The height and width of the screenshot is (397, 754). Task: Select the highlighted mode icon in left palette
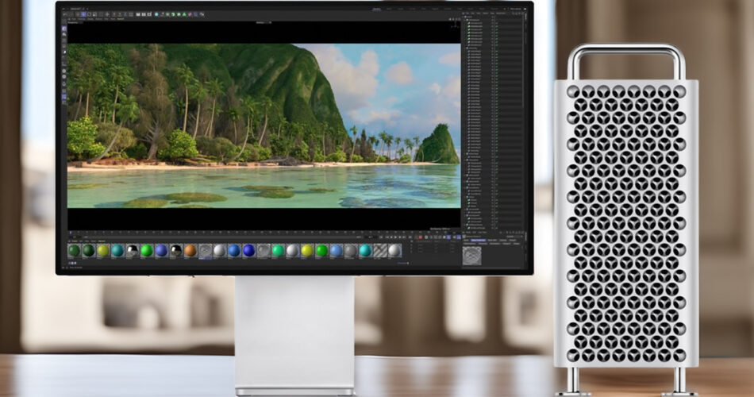(x=64, y=96)
